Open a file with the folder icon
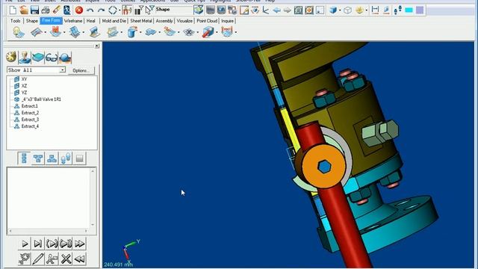This screenshot has height=269, width=478. pyautogui.click(x=24, y=10)
